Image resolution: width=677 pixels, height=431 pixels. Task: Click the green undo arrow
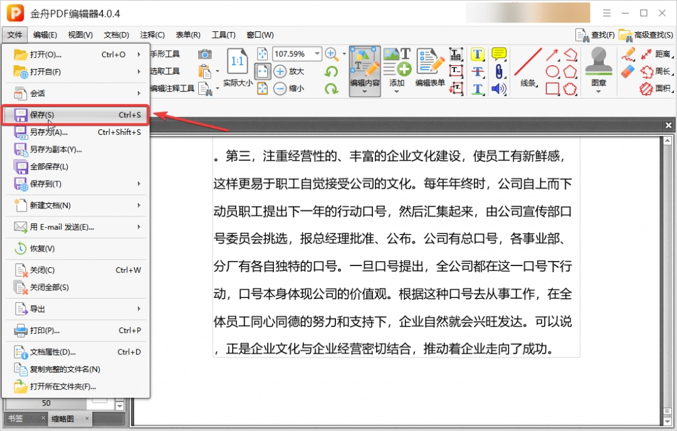tap(332, 72)
